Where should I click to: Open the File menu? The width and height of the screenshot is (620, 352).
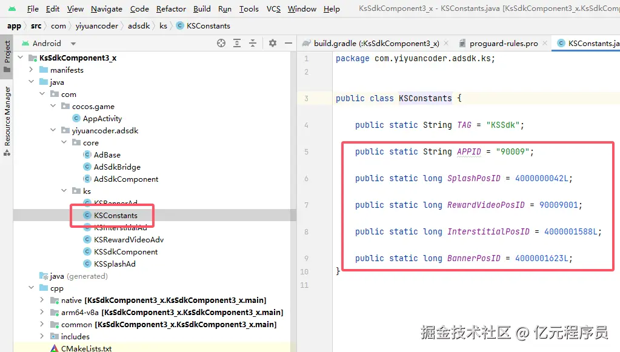33,8
